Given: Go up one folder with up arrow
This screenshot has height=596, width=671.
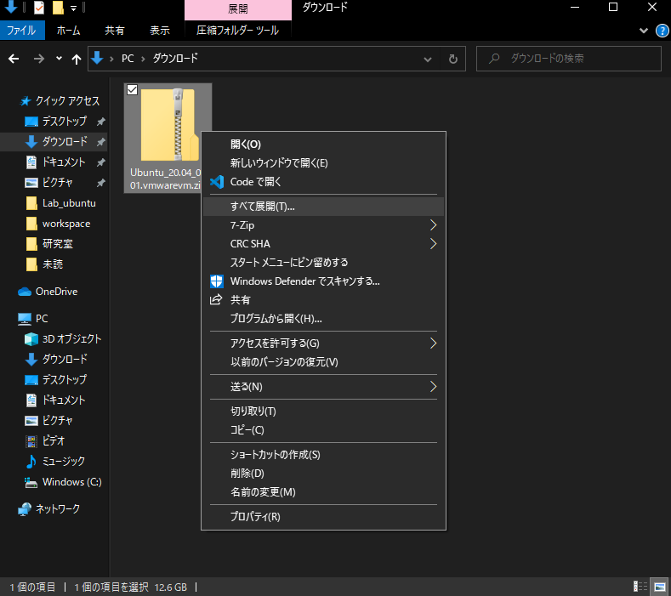Looking at the screenshot, I should click(77, 60).
